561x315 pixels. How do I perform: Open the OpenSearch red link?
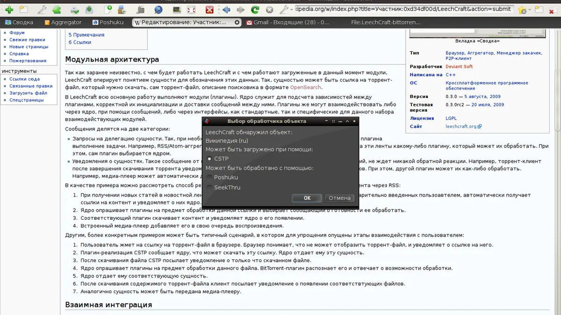(x=306, y=87)
